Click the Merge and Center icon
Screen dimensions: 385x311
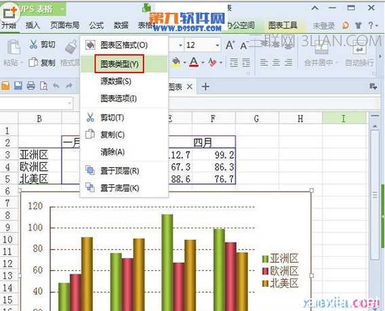click(321, 48)
